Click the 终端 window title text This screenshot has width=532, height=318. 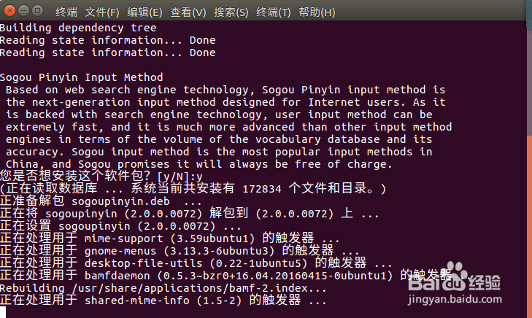67,13
